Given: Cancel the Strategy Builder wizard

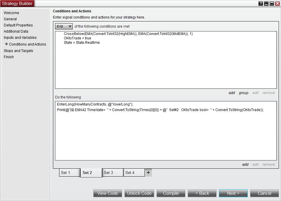Looking at the screenshot, I should (x=264, y=193).
